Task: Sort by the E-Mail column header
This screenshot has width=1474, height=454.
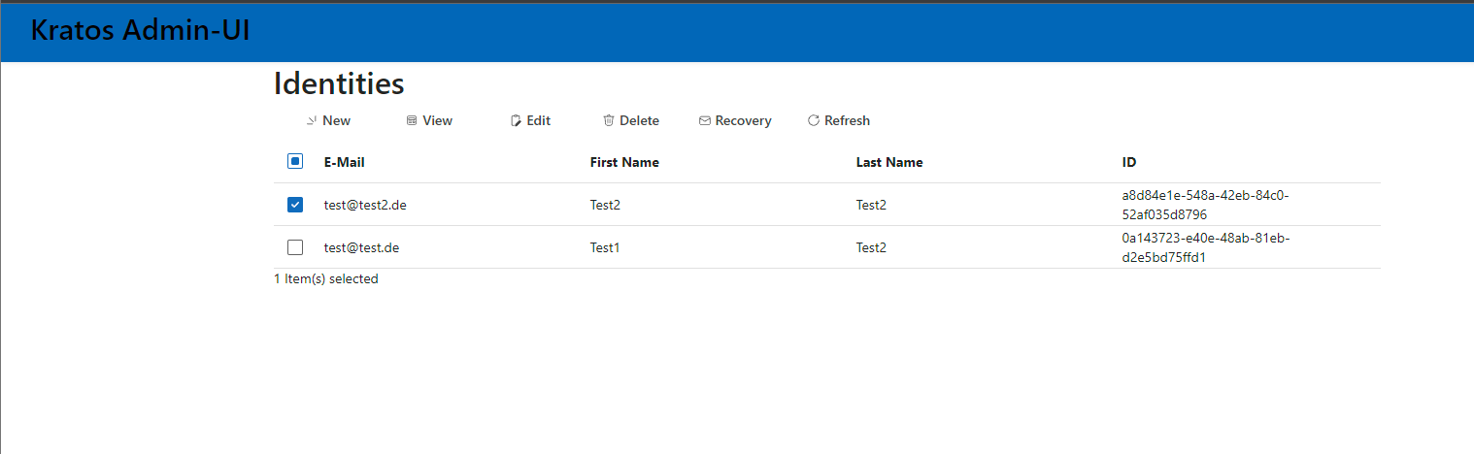Action: pos(345,162)
